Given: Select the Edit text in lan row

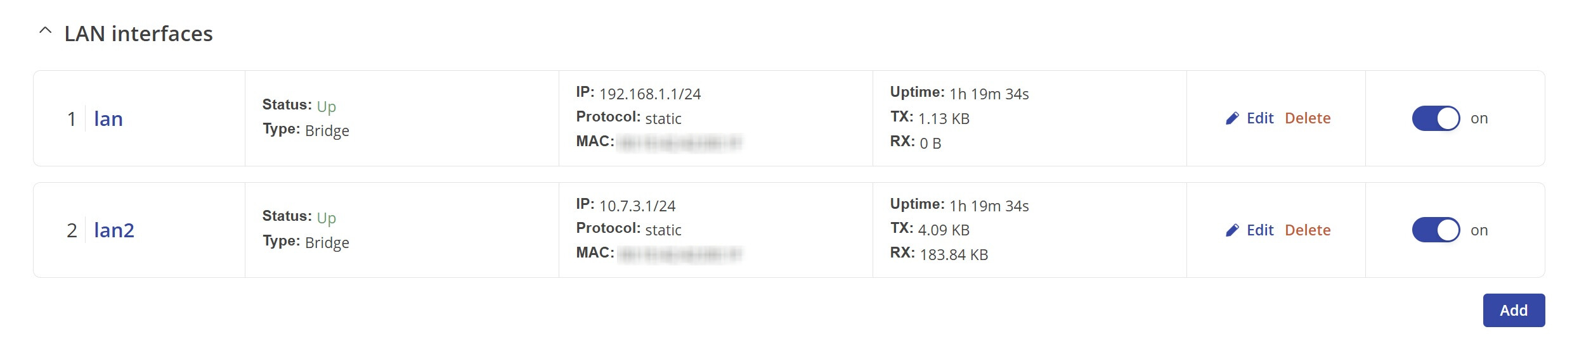Looking at the screenshot, I should tap(1260, 118).
